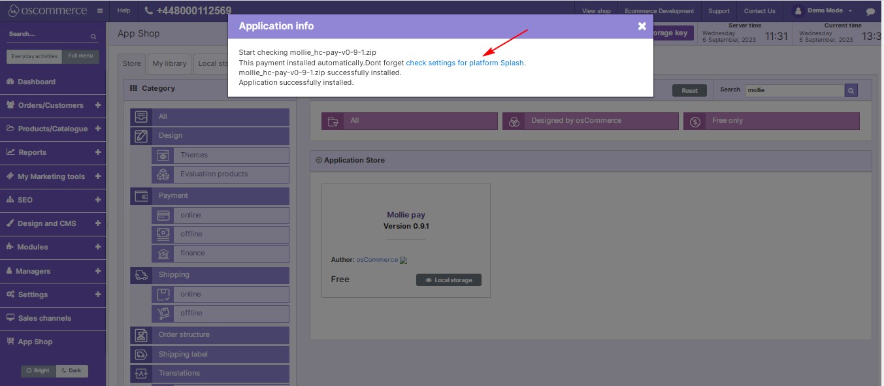Click the Local storage button on Mollie pay
Viewport: 884px width, 386px height.
449,280
